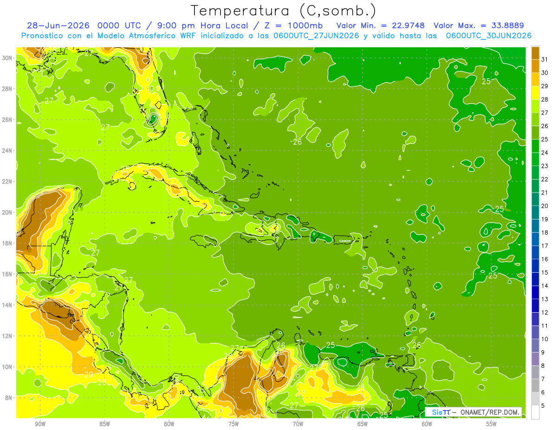Click the 17 label on the color scale

pos(545,246)
